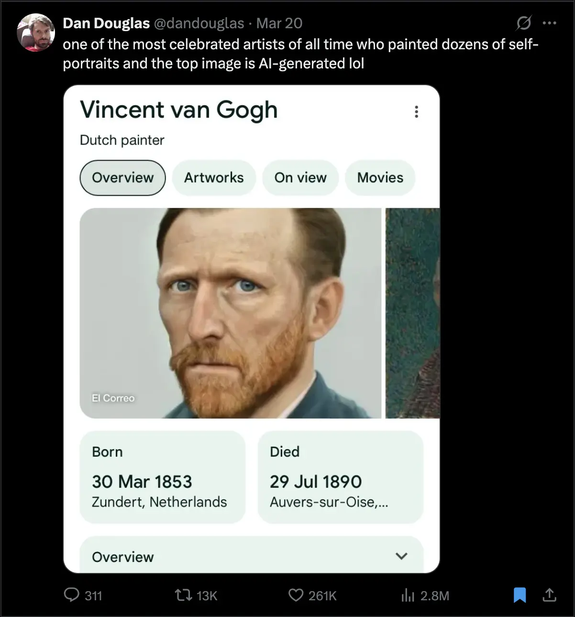Viewport: 575px width, 617px height.
Task: Click the repost icon
Action: pyautogui.click(x=182, y=595)
